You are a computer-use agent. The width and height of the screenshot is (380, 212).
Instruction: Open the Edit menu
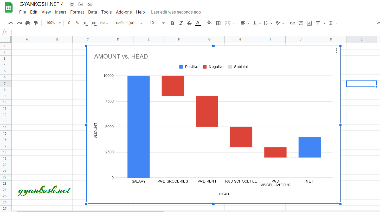click(x=34, y=12)
